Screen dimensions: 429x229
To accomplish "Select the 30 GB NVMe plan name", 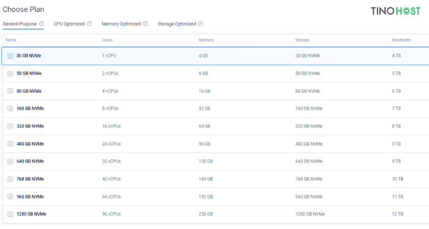I will [x=29, y=56].
